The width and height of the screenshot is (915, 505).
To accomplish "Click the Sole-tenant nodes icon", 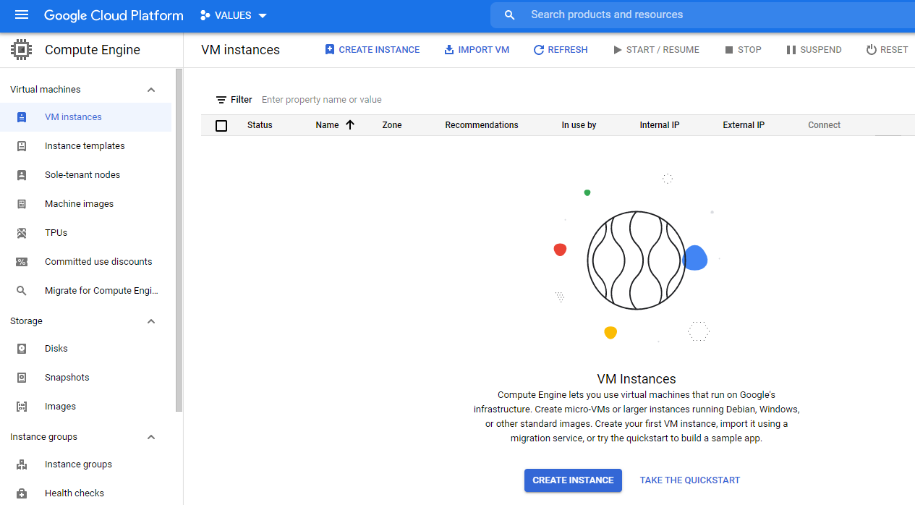I will (22, 175).
